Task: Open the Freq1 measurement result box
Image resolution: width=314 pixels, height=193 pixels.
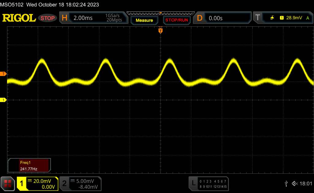Action: point(29,165)
